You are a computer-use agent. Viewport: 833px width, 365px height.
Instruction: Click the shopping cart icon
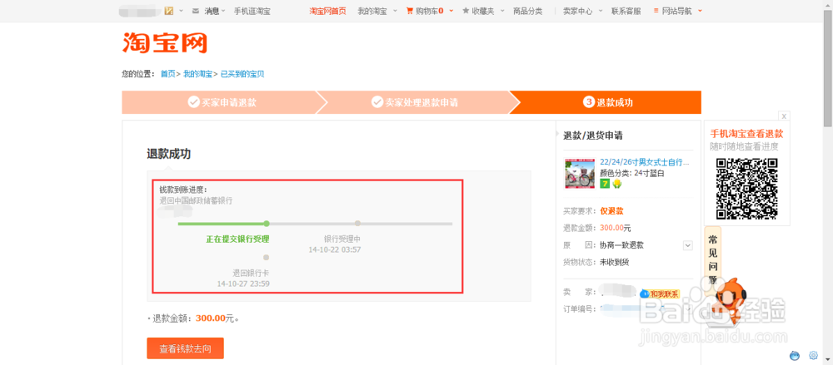click(410, 11)
